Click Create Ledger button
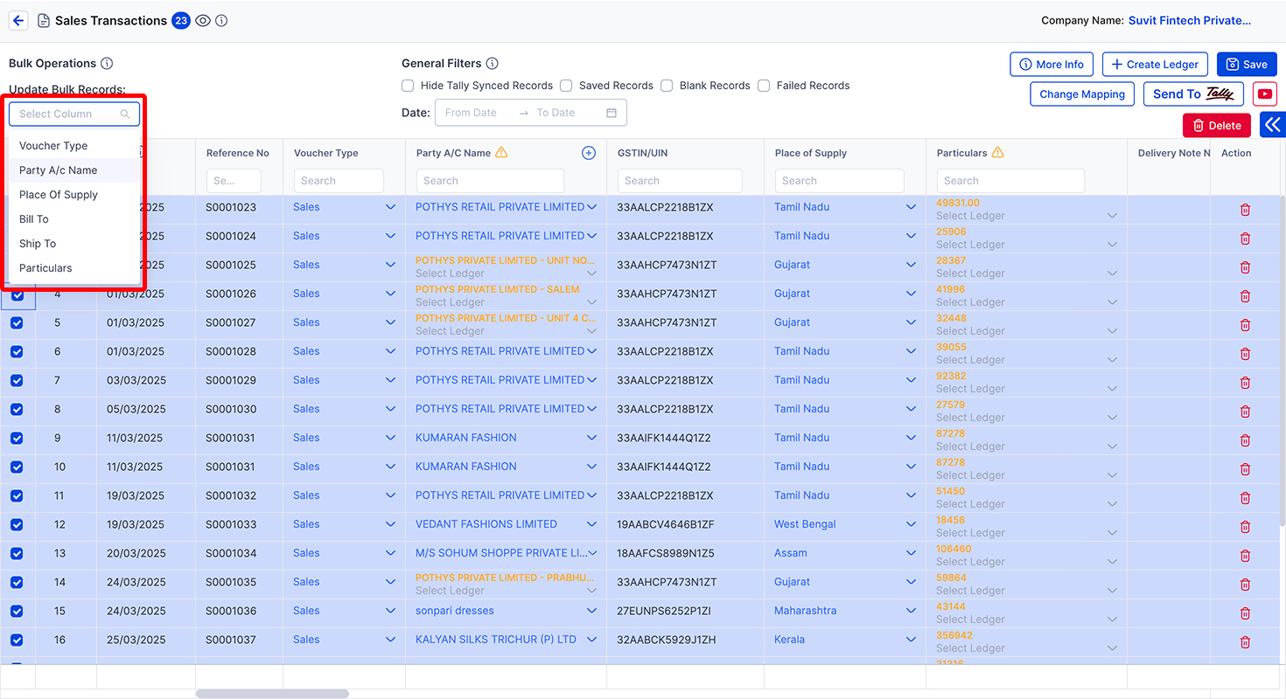This screenshot has width=1286, height=699. click(1156, 64)
